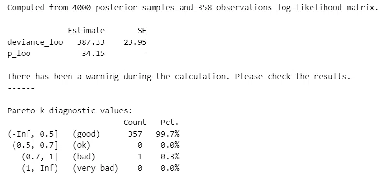Click the (good) category label
Screen dimensions: 383x178
click(86, 134)
